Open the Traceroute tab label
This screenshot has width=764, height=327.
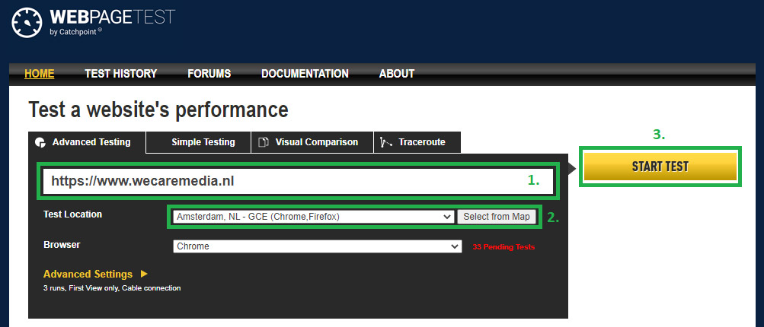pos(422,142)
